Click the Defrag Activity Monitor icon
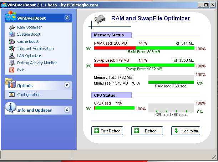 pyautogui.click(x=12, y=63)
